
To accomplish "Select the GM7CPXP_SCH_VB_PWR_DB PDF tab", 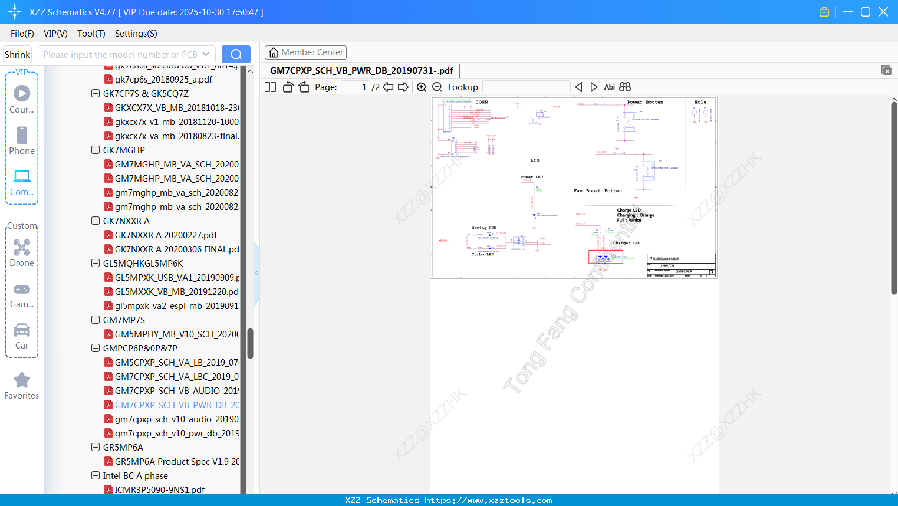I will pyautogui.click(x=361, y=70).
